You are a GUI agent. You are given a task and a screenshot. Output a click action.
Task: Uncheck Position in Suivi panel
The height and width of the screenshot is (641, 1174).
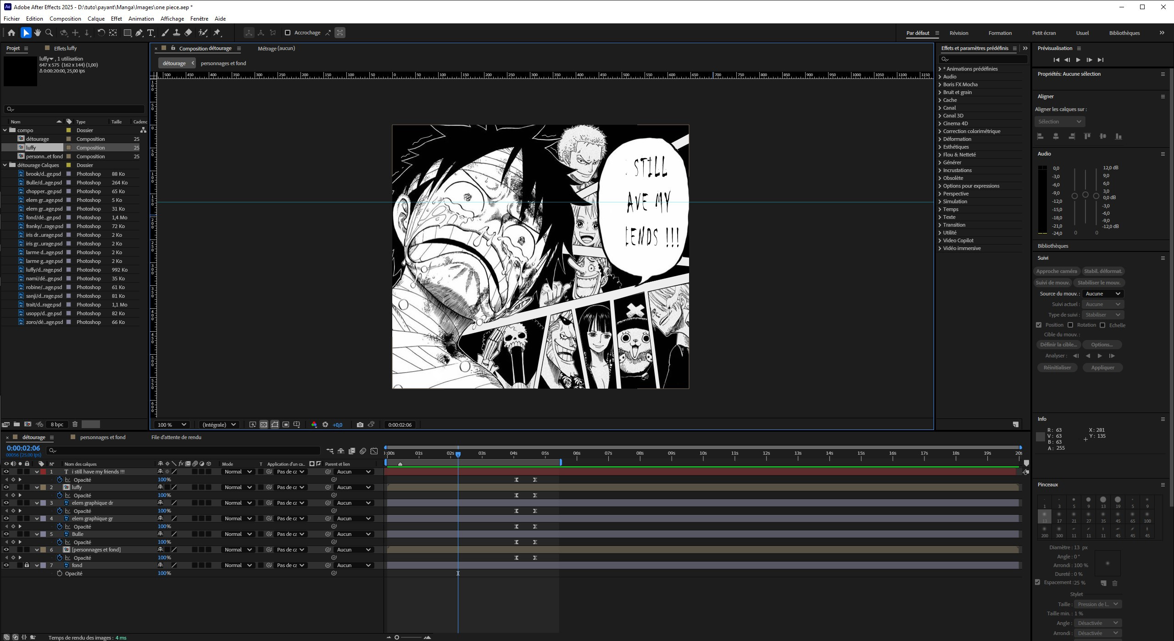click(1039, 325)
